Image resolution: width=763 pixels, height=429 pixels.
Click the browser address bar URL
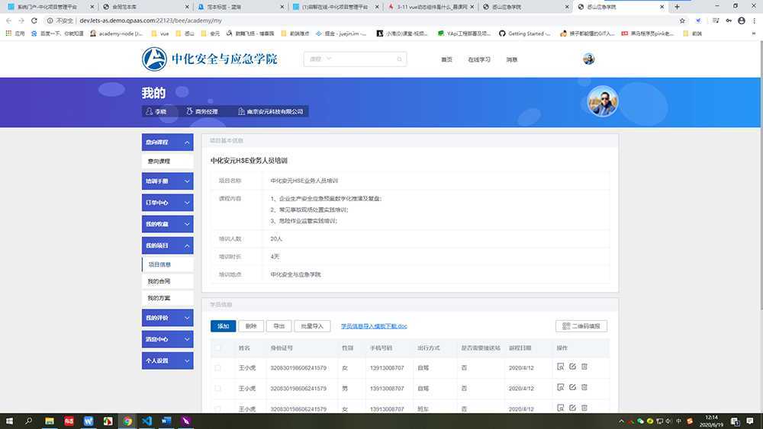coord(150,21)
